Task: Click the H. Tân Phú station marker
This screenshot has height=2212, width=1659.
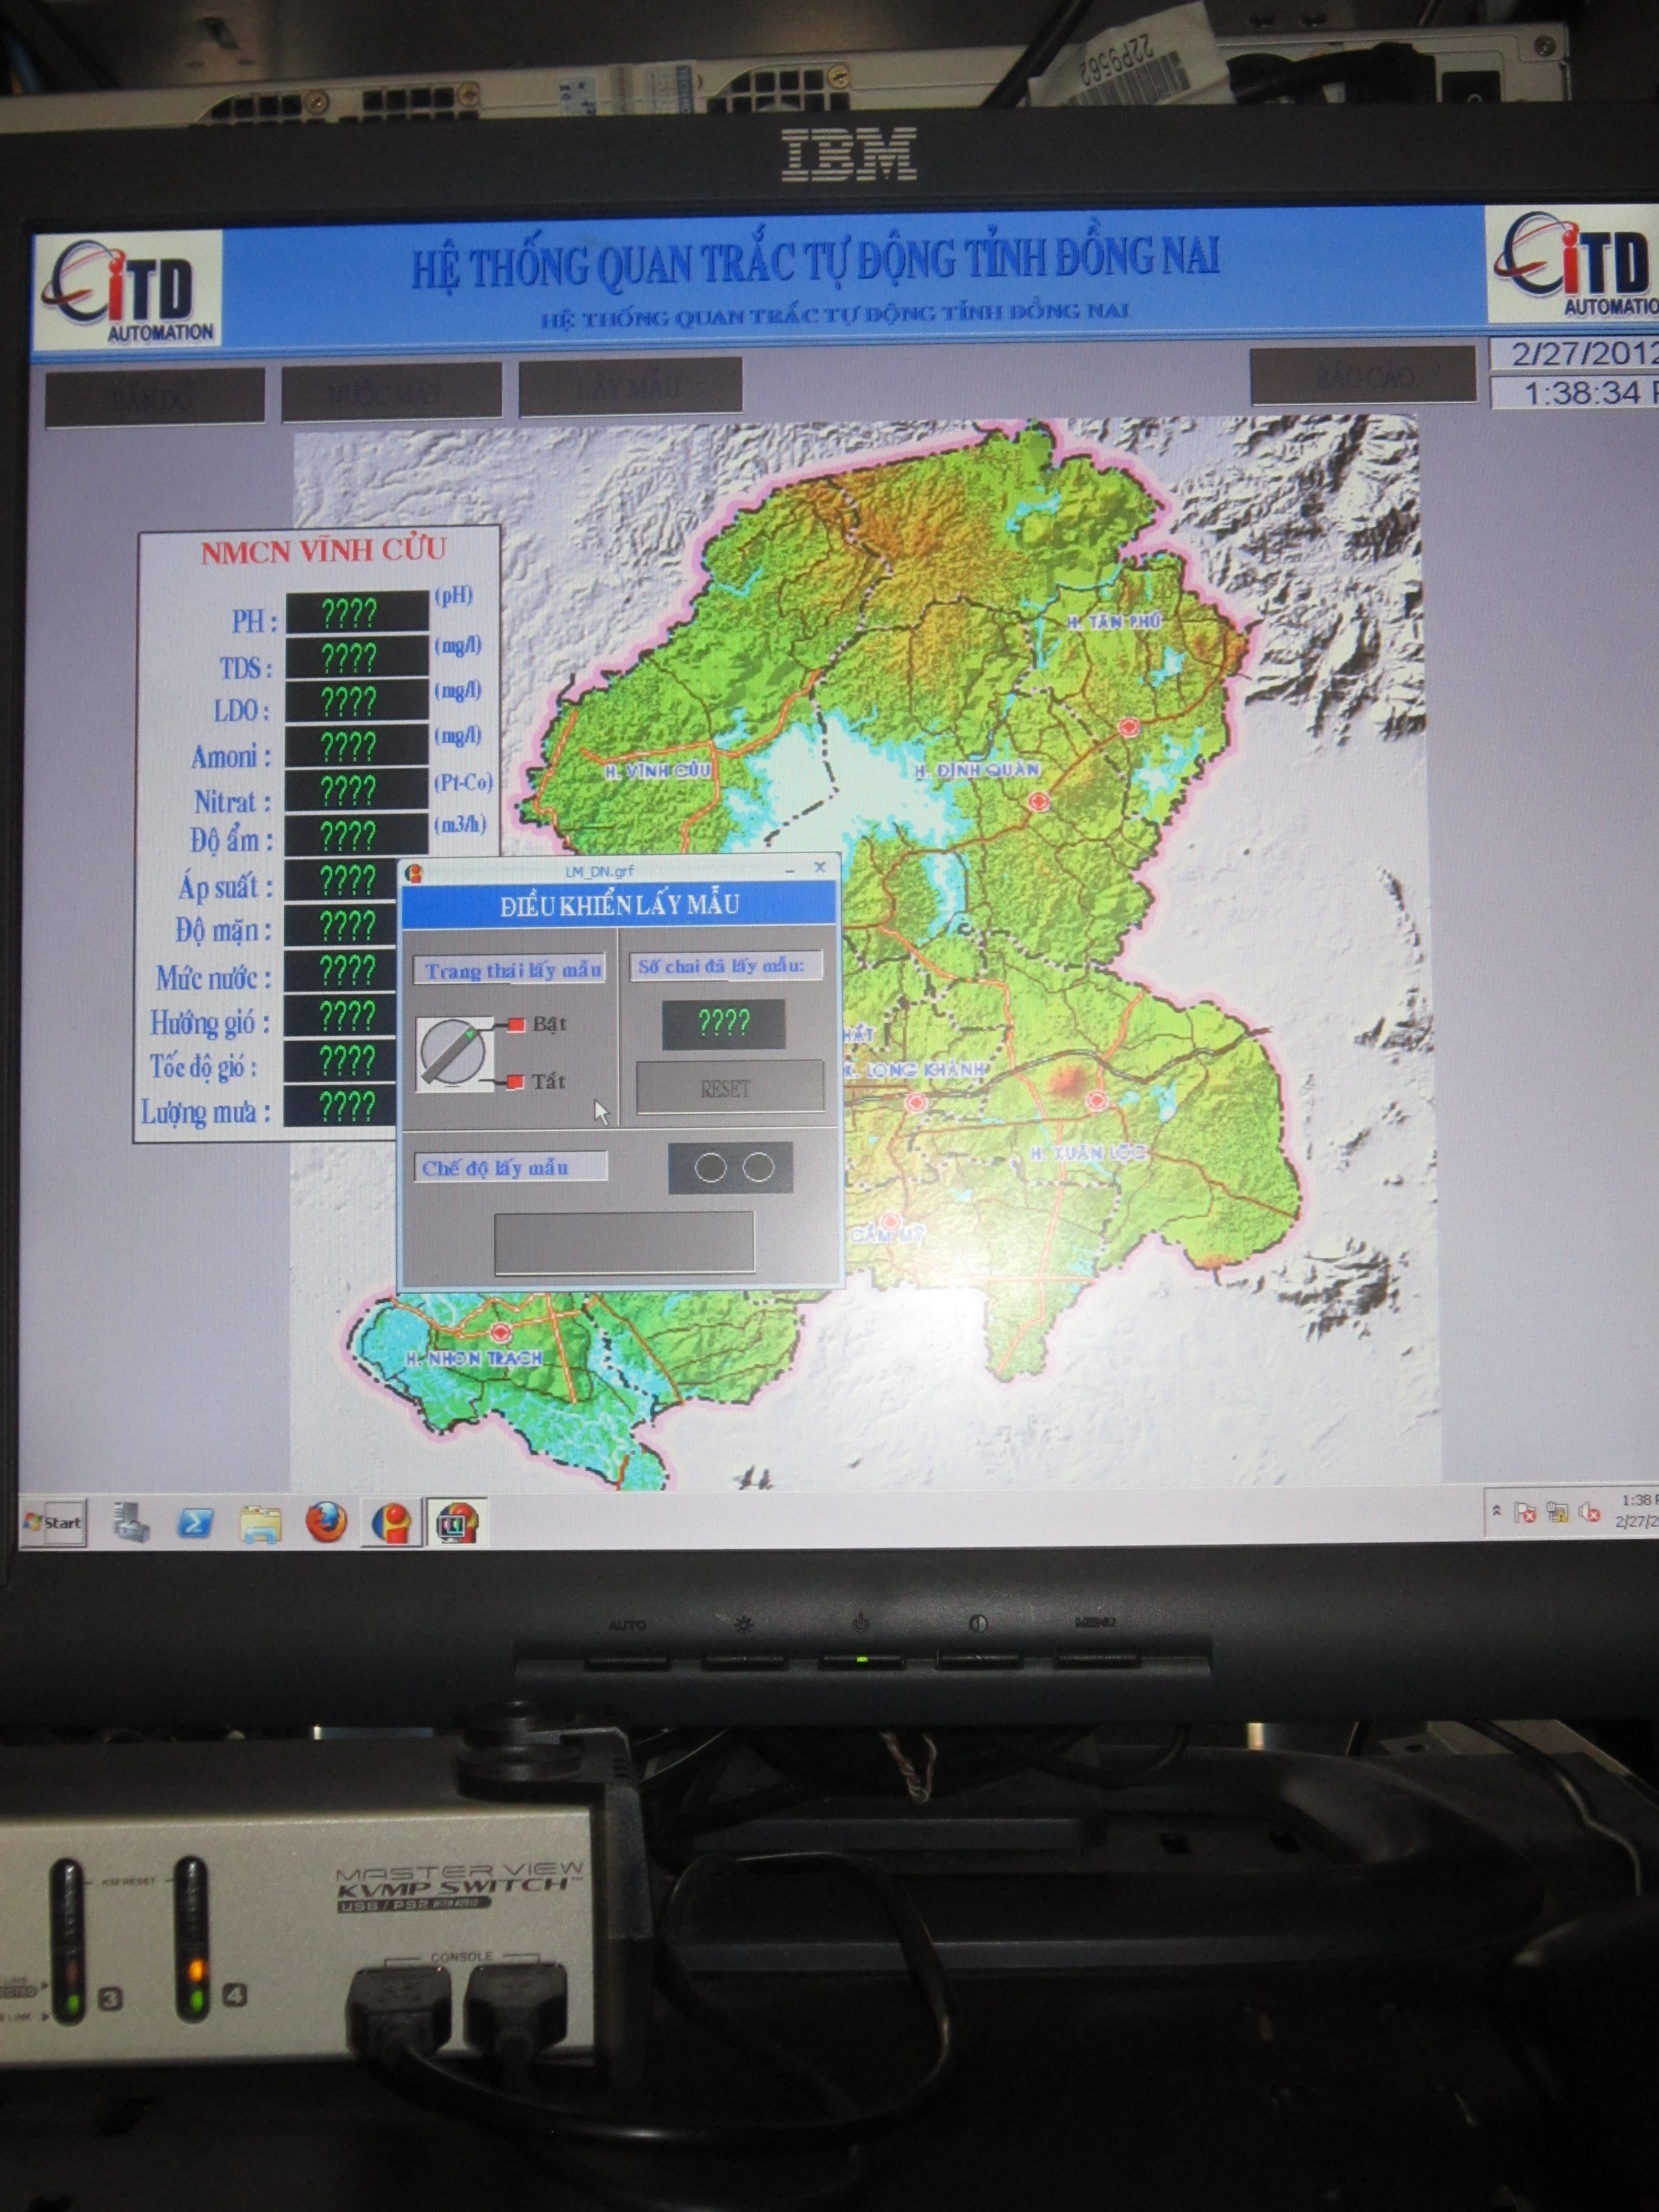Action: 1130,726
